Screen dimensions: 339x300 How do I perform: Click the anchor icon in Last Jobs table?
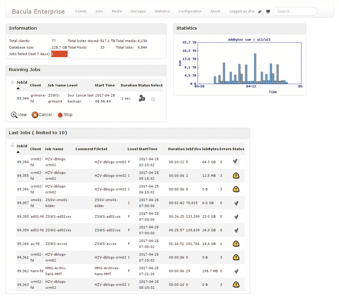point(12,145)
